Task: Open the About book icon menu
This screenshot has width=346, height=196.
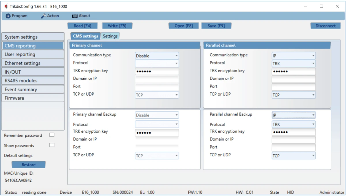Action: (x=75, y=16)
